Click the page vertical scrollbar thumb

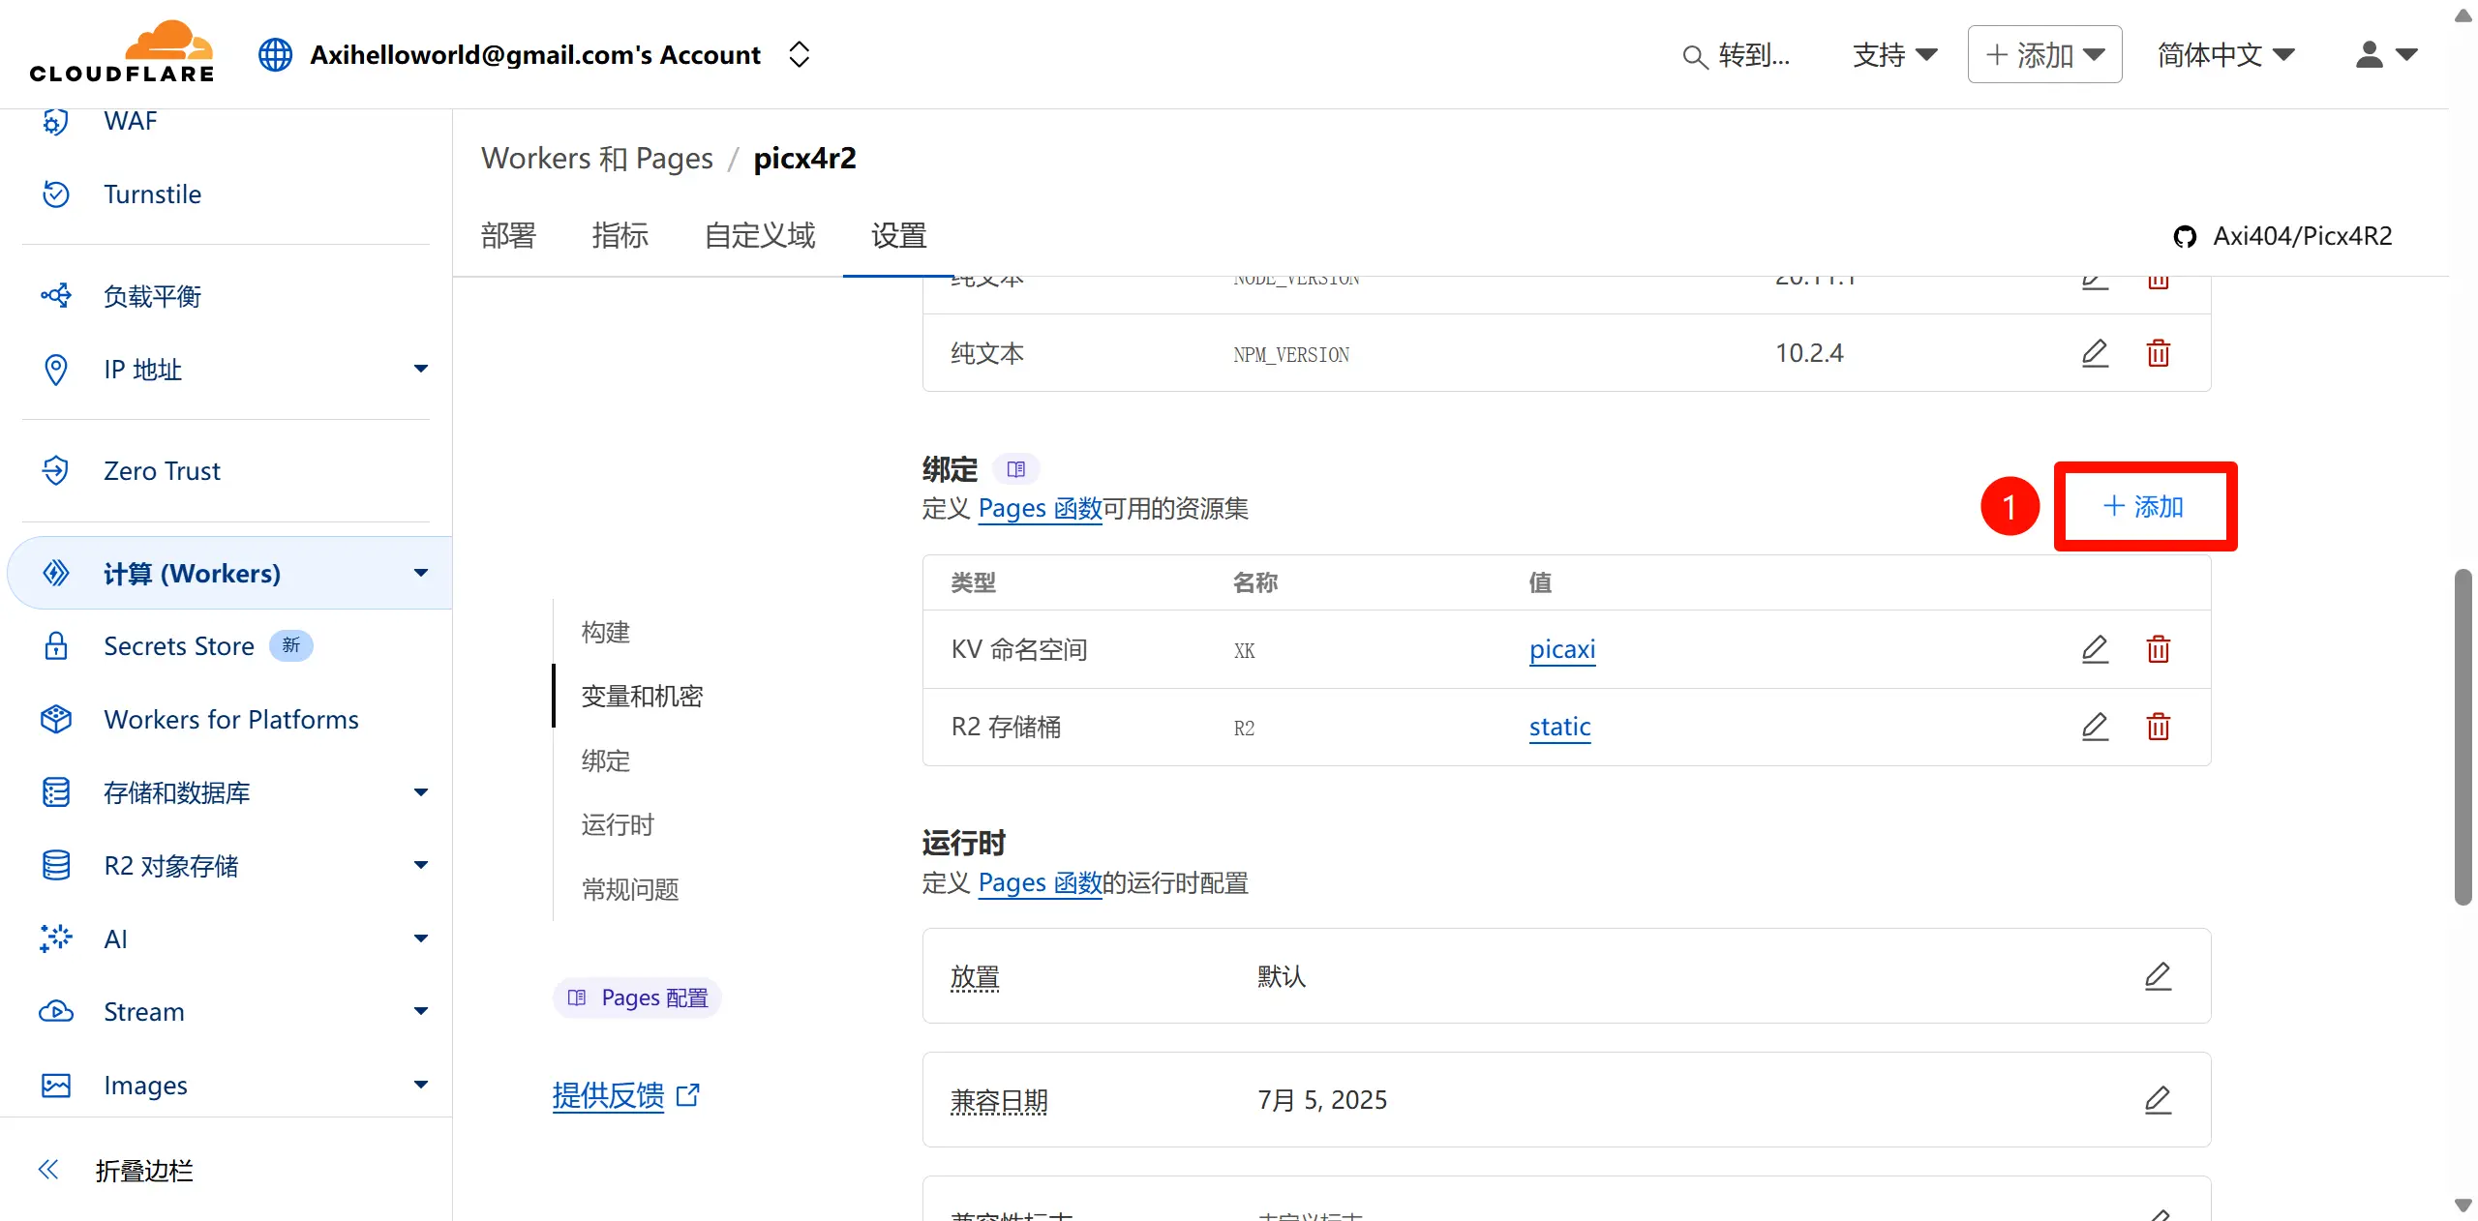tap(2463, 735)
